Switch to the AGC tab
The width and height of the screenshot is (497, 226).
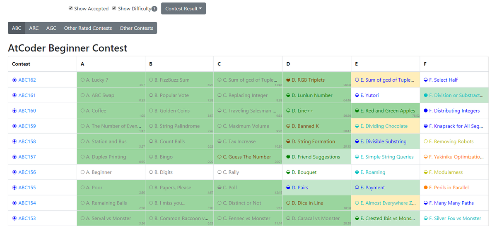pyautogui.click(x=51, y=28)
